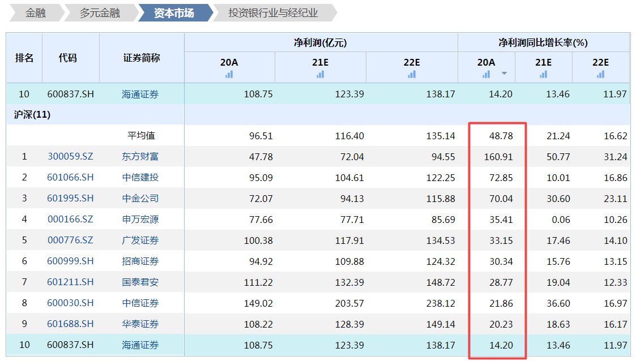The image size is (636, 361).
Task: Click 华泰证券 growth value 20.23
Action: tap(501, 325)
